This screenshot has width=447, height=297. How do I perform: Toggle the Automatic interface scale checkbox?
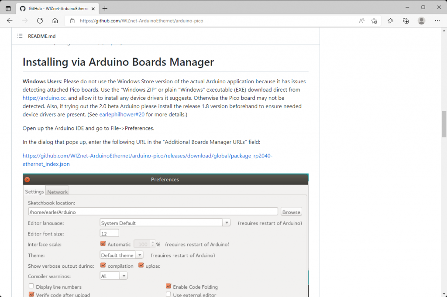(x=103, y=244)
